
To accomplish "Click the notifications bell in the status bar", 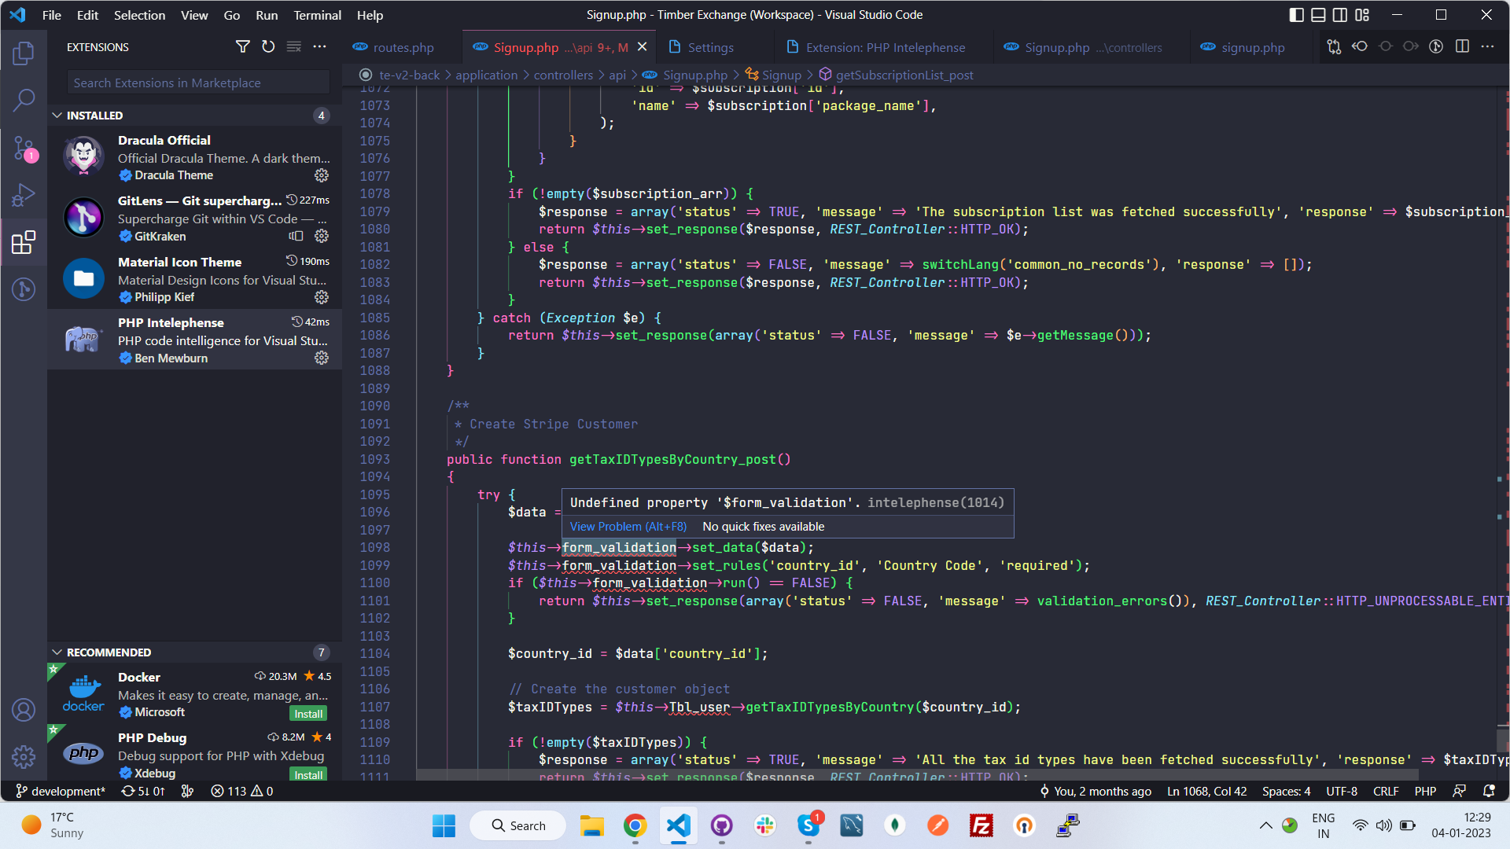I will click(1490, 792).
